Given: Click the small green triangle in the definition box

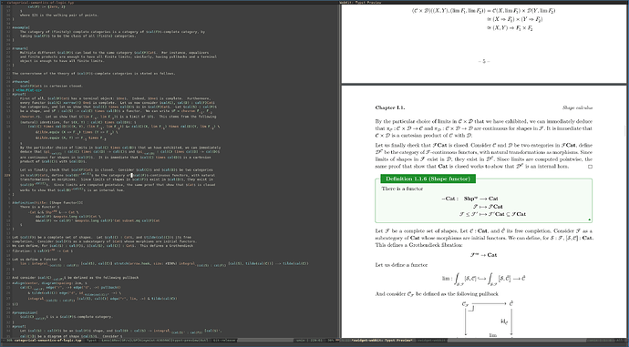Looking at the screenshot, I should pyautogui.click(x=589, y=219).
